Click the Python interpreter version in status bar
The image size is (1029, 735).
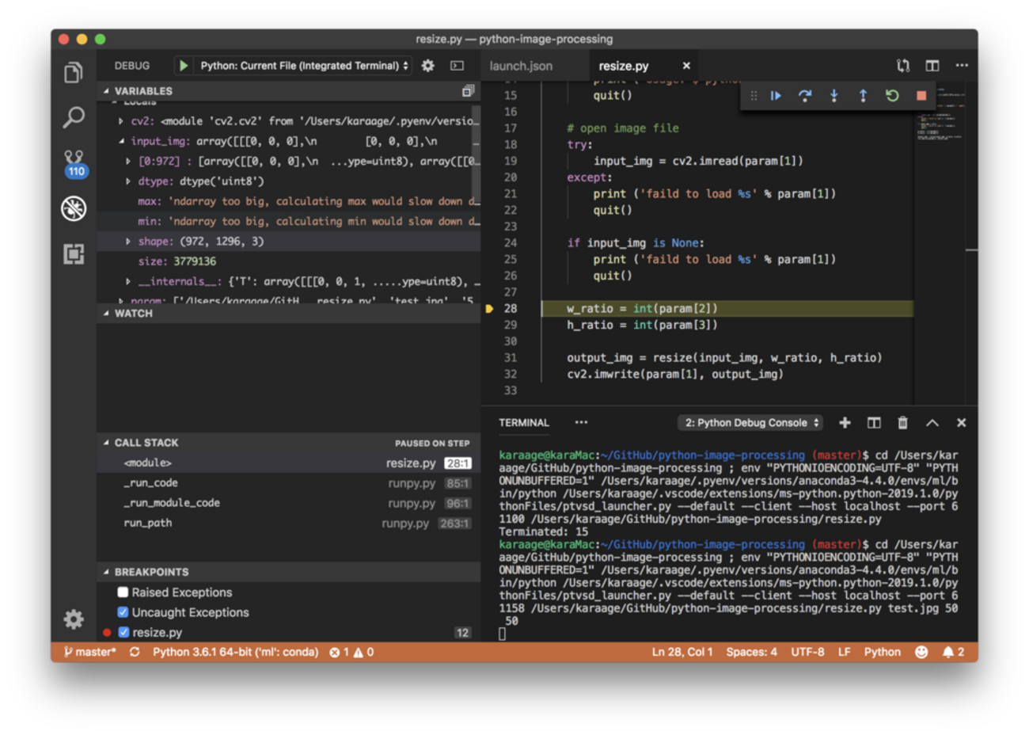click(x=235, y=652)
